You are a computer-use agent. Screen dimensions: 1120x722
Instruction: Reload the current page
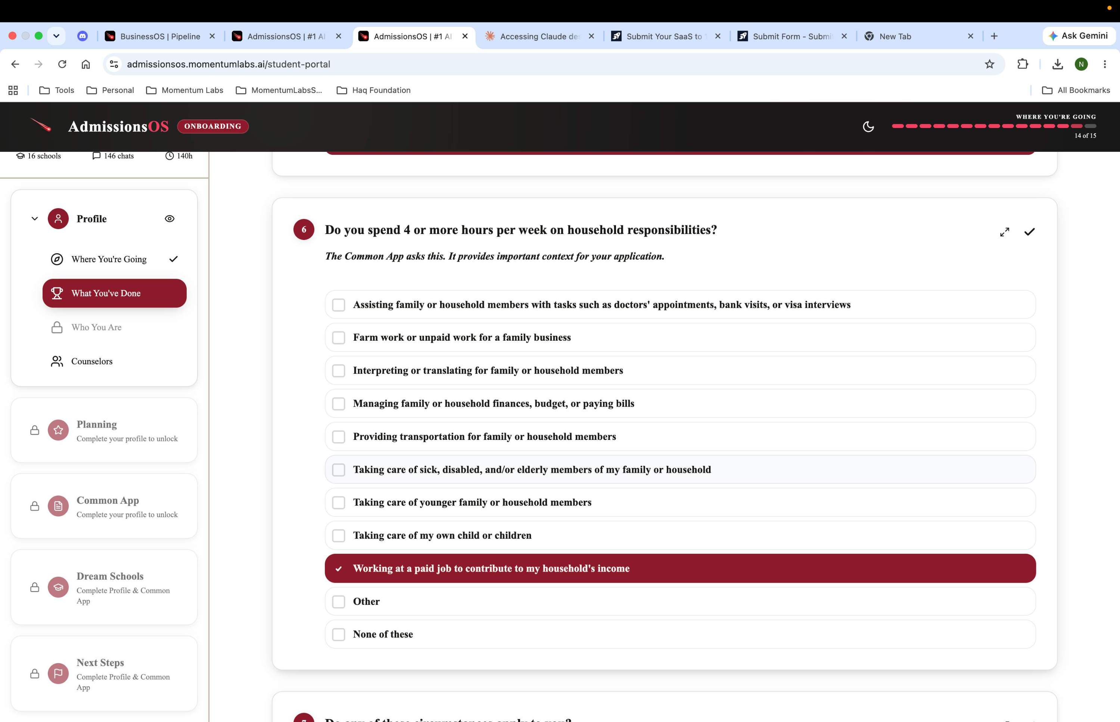pyautogui.click(x=62, y=64)
